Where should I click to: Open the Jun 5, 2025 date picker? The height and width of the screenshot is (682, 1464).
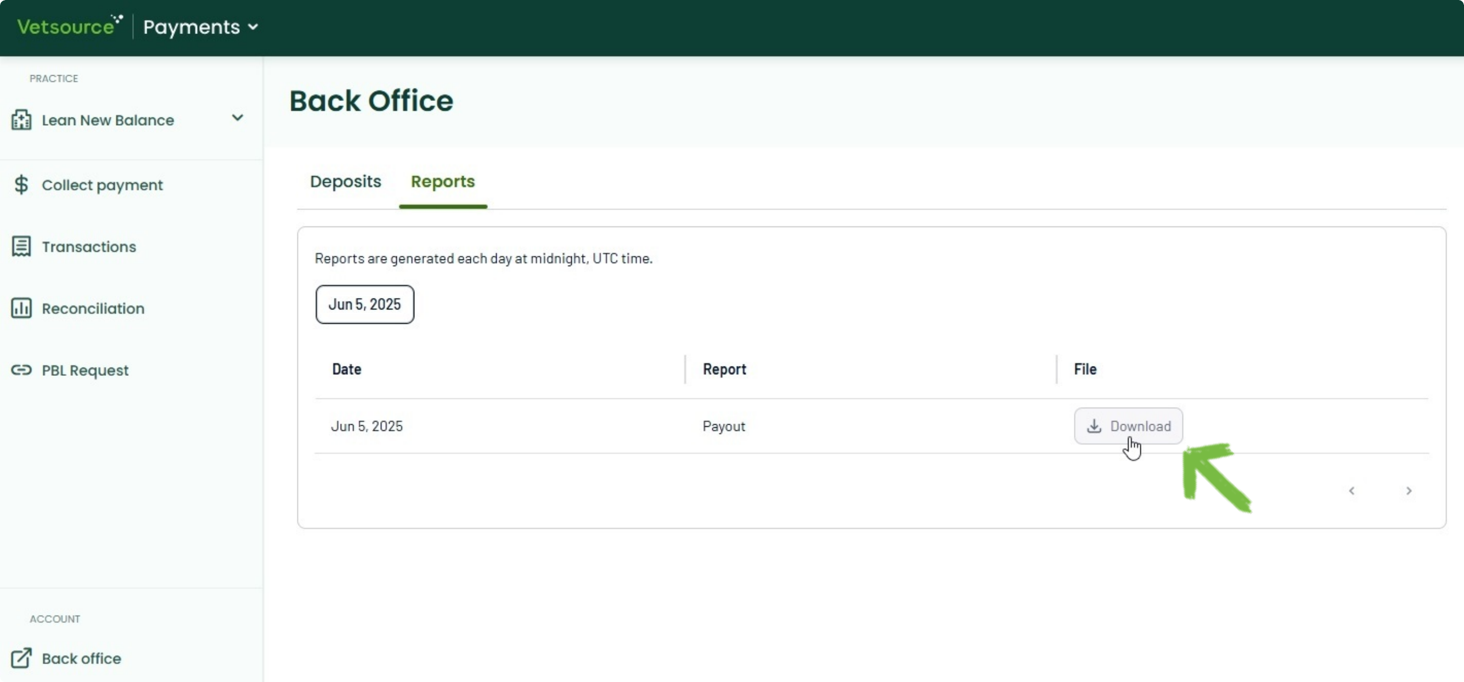tap(365, 305)
